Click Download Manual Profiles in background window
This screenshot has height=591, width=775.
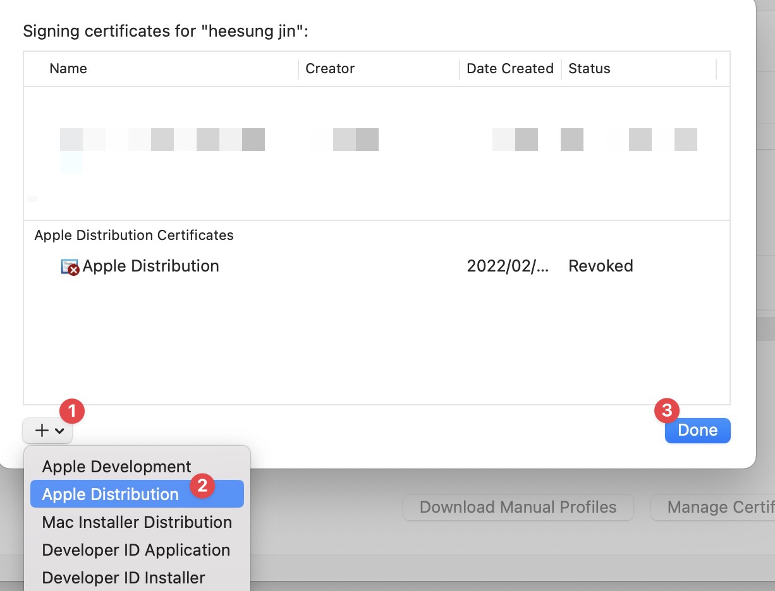coord(518,507)
